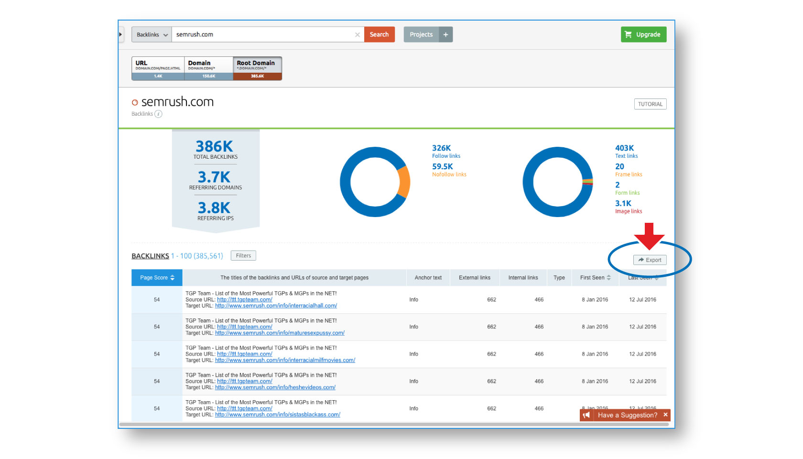The image size is (803, 459).
Task: Click the link types donut chart
Action: tap(558, 182)
